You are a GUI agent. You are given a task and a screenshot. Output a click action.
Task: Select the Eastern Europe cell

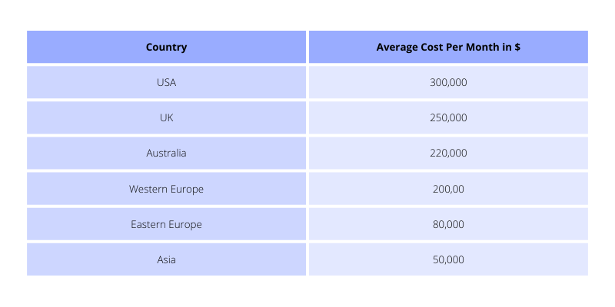point(166,224)
